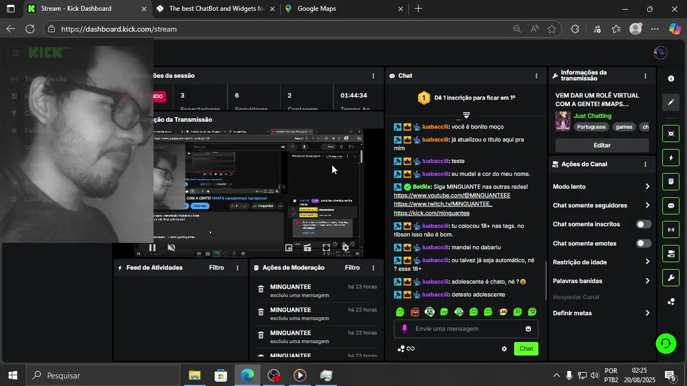Open the YouTube MINGUANTEE link in chat
Screen dimensions: 687x386
452,196
